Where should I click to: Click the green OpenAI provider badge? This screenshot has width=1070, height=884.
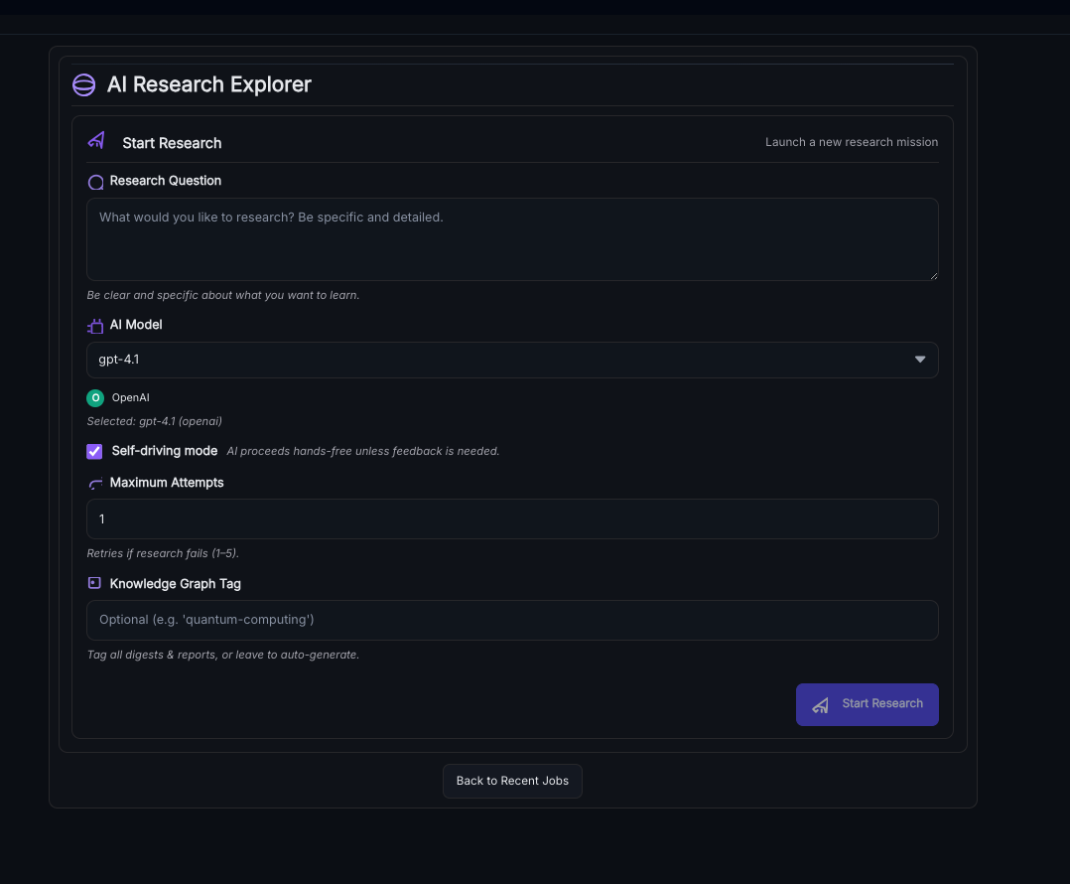coord(95,397)
